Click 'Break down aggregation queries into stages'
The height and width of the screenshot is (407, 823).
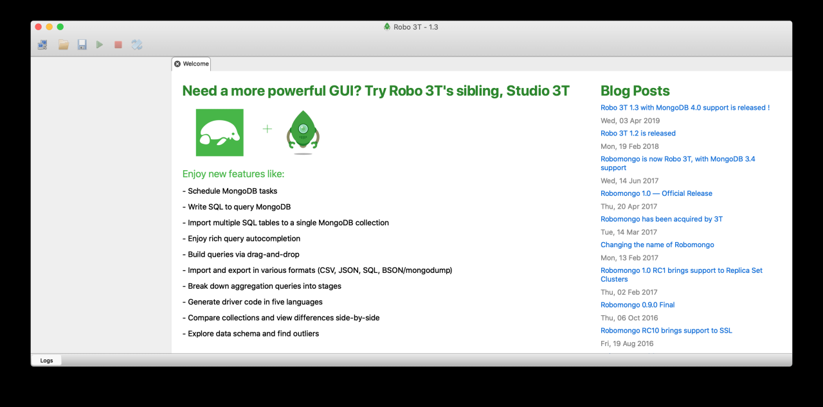click(x=262, y=286)
